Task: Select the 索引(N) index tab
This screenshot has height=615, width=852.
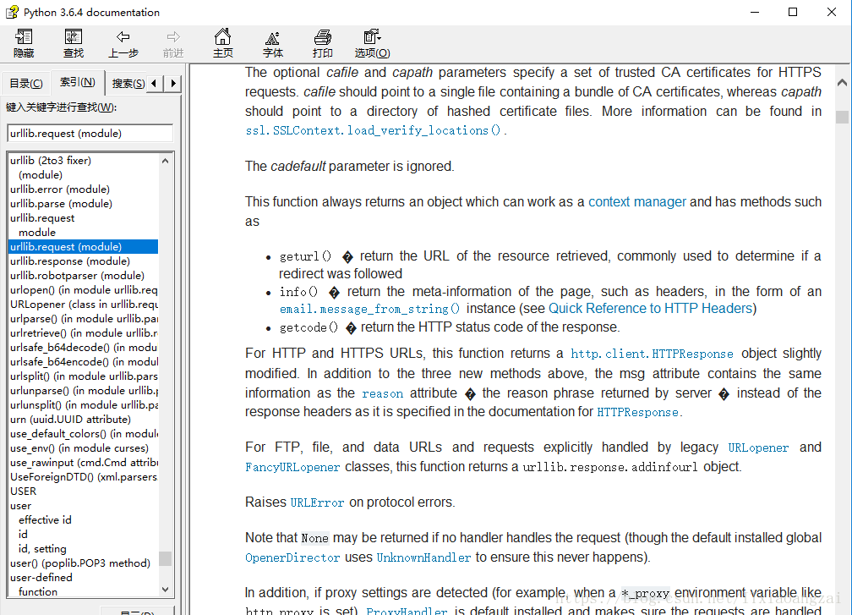Action: click(77, 82)
